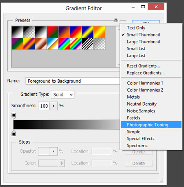Choose Text Only view
The height and width of the screenshot is (187, 184).
[151, 28]
